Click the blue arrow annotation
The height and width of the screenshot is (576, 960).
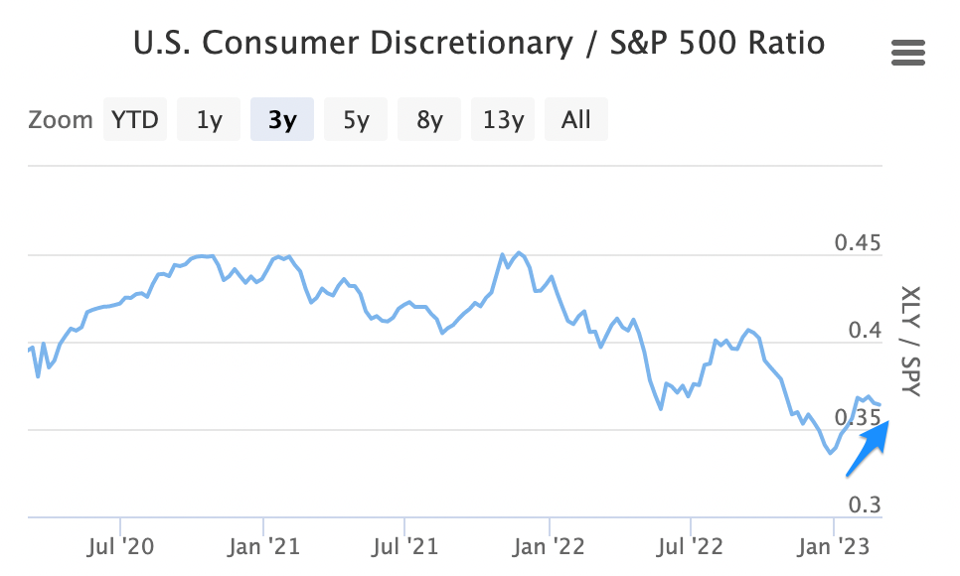click(x=869, y=448)
